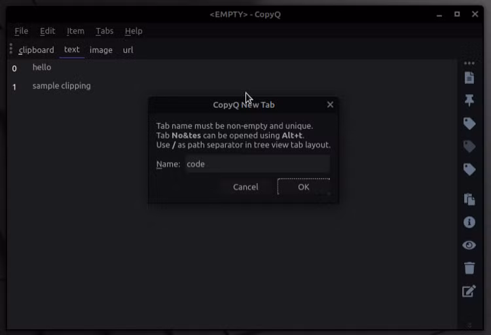This screenshot has width=491, height=335.
Task: Open item info via the info icon
Action: [x=469, y=222]
